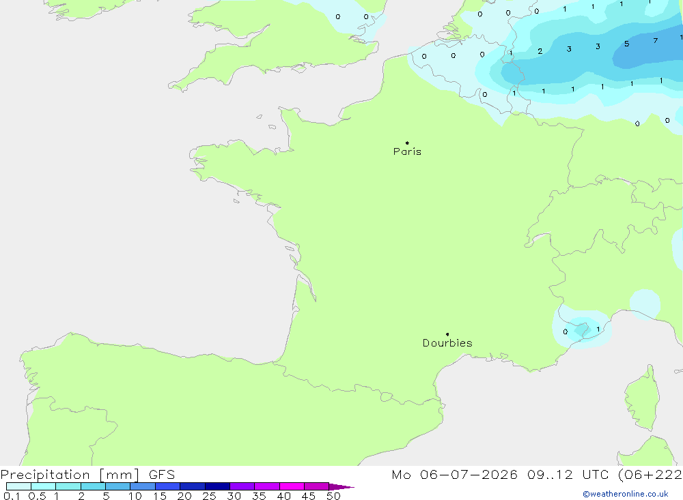
Task: Click the Dourbies city label
Action: pyautogui.click(x=447, y=343)
